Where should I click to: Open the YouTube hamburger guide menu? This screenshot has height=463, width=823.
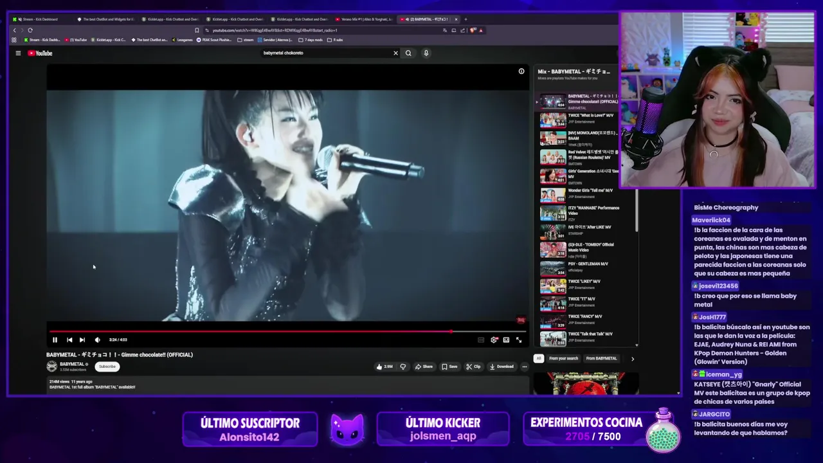pos(18,53)
